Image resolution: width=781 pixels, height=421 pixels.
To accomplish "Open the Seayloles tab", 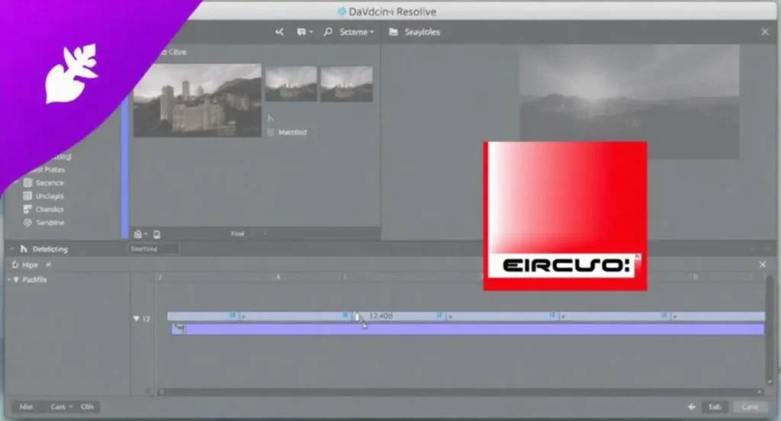I will click(422, 32).
